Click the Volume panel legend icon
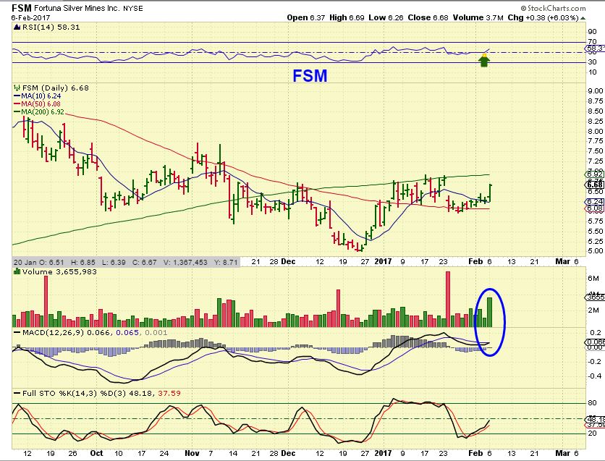Viewport: 605px width, 461px height. click(x=17, y=271)
